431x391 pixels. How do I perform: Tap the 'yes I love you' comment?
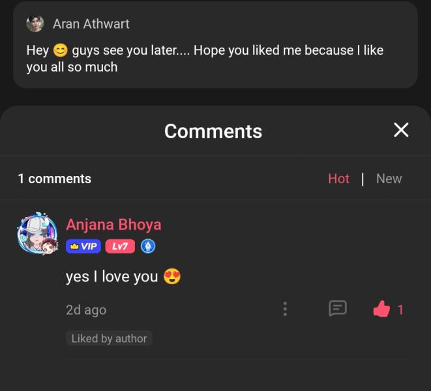(123, 276)
